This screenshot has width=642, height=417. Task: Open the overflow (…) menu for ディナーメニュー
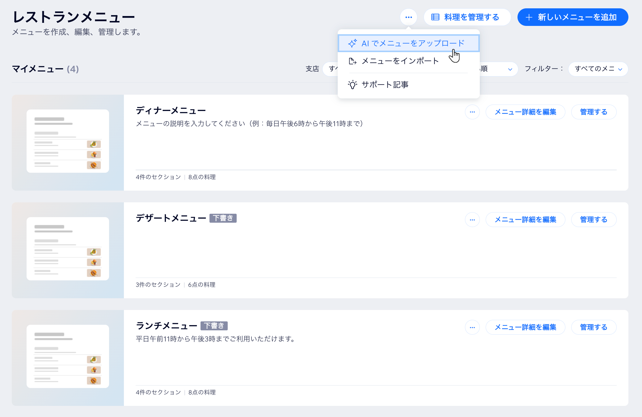[472, 112]
